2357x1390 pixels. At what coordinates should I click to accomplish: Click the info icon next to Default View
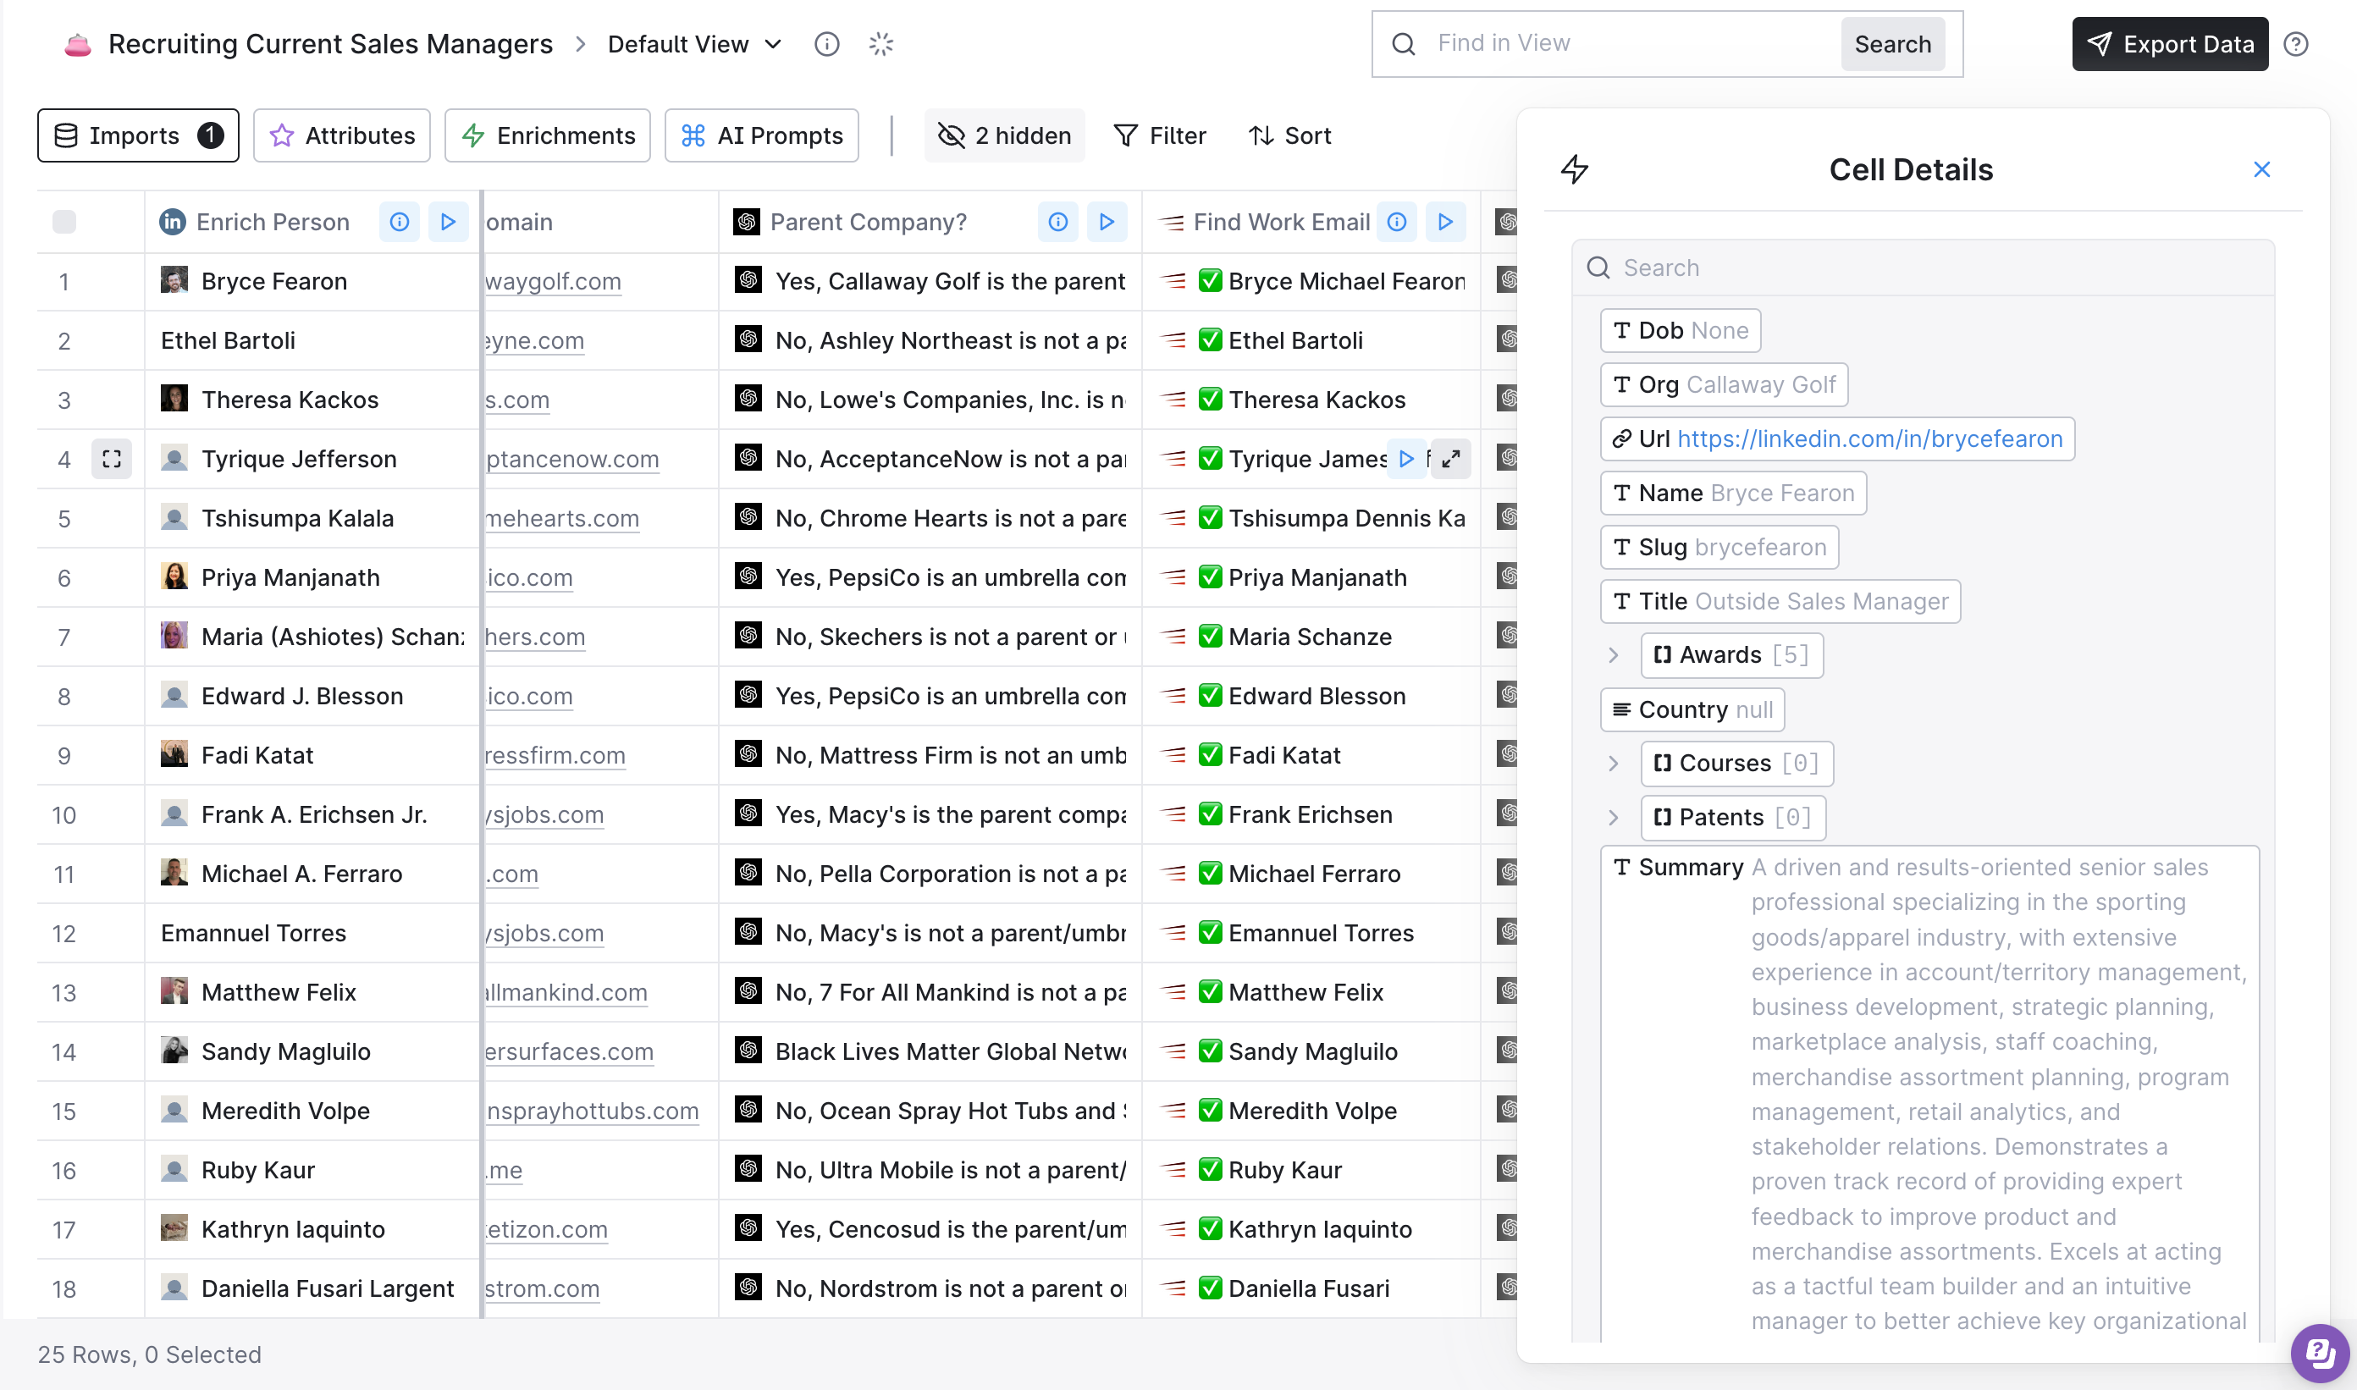826,44
